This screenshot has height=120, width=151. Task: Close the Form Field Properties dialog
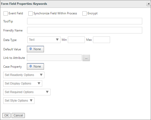(148, 4)
